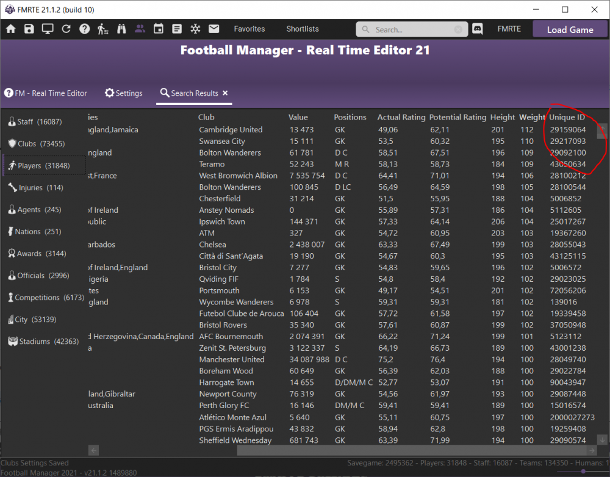This screenshot has width=610, height=477.
Task: Click the Save floppy disk icon
Action: click(x=29, y=29)
